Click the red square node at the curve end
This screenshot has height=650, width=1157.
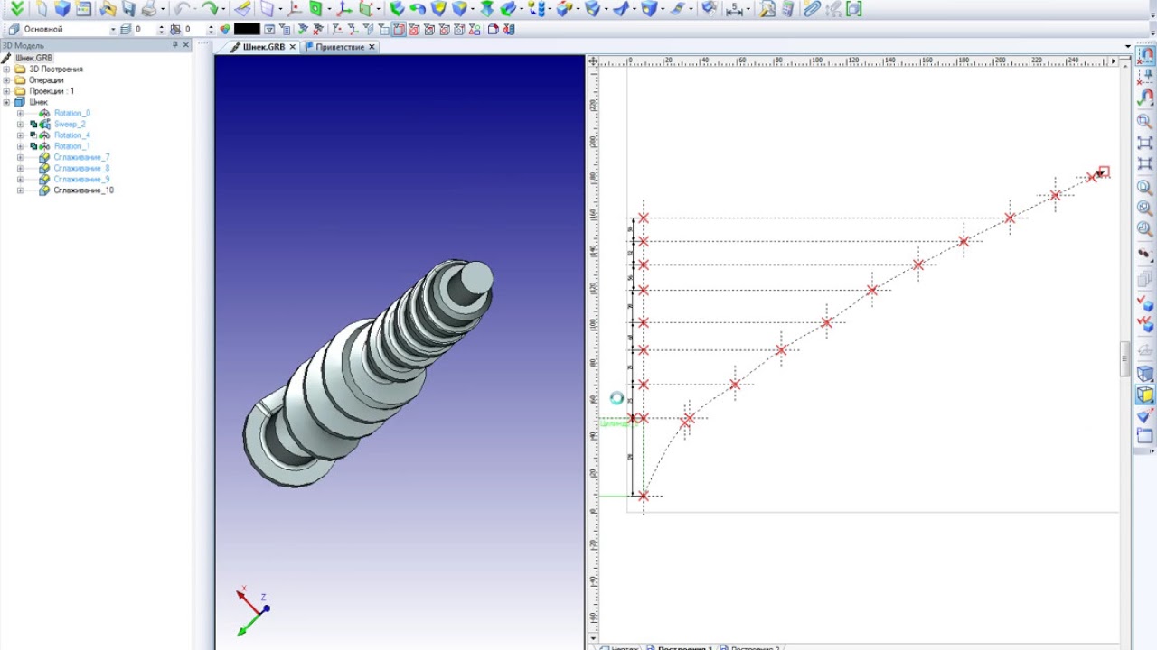[1103, 172]
